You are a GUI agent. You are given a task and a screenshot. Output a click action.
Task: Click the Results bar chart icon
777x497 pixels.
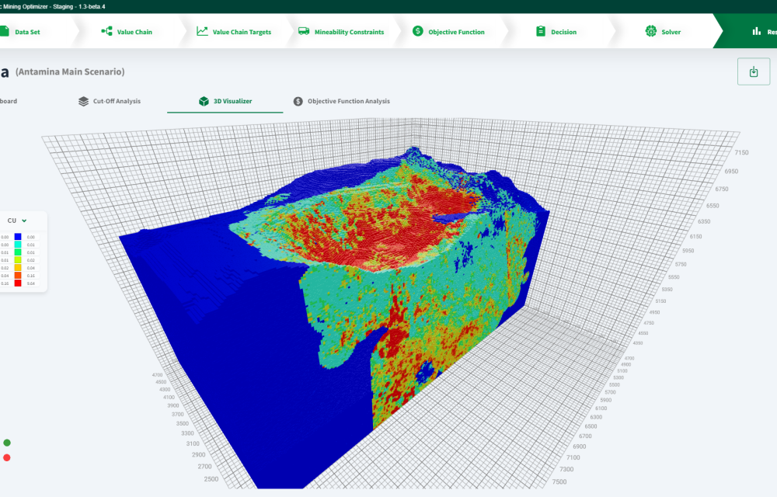(x=755, y=32)
